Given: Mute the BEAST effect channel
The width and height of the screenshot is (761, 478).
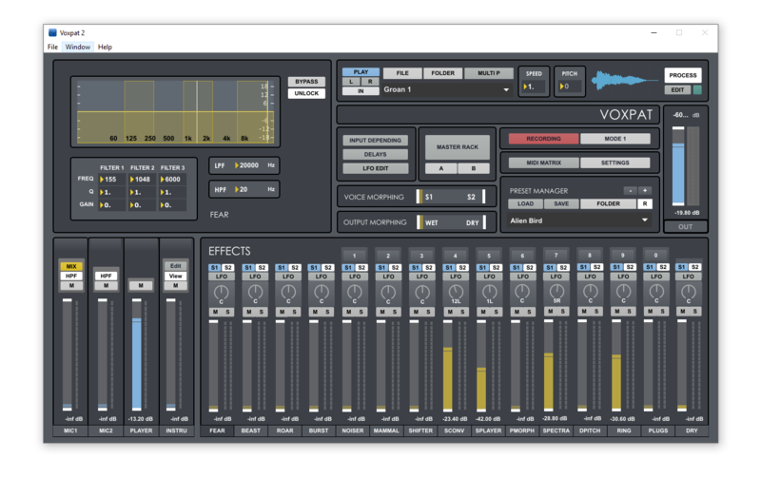Looking at the screenshot, I should 248,312.
